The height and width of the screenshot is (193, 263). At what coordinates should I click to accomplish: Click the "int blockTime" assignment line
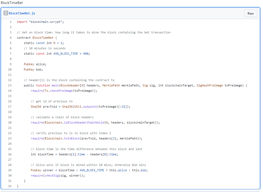pos(74,154)
